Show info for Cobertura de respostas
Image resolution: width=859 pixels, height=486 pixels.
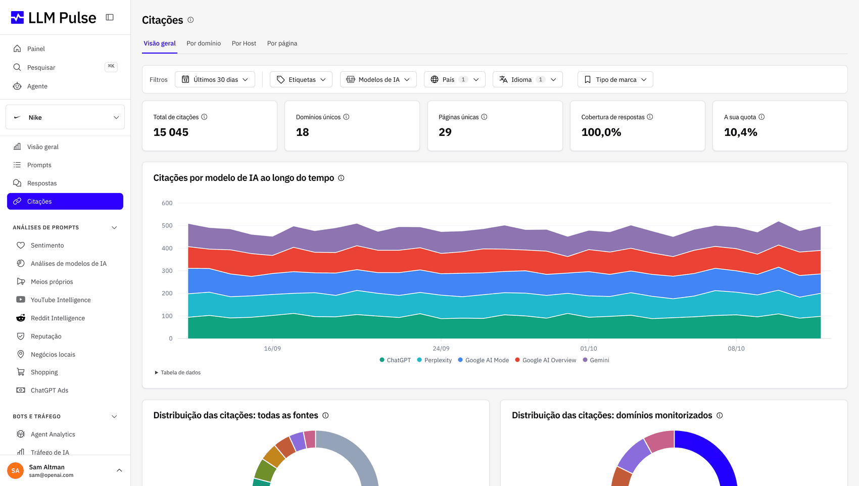[x=650, y=117]
